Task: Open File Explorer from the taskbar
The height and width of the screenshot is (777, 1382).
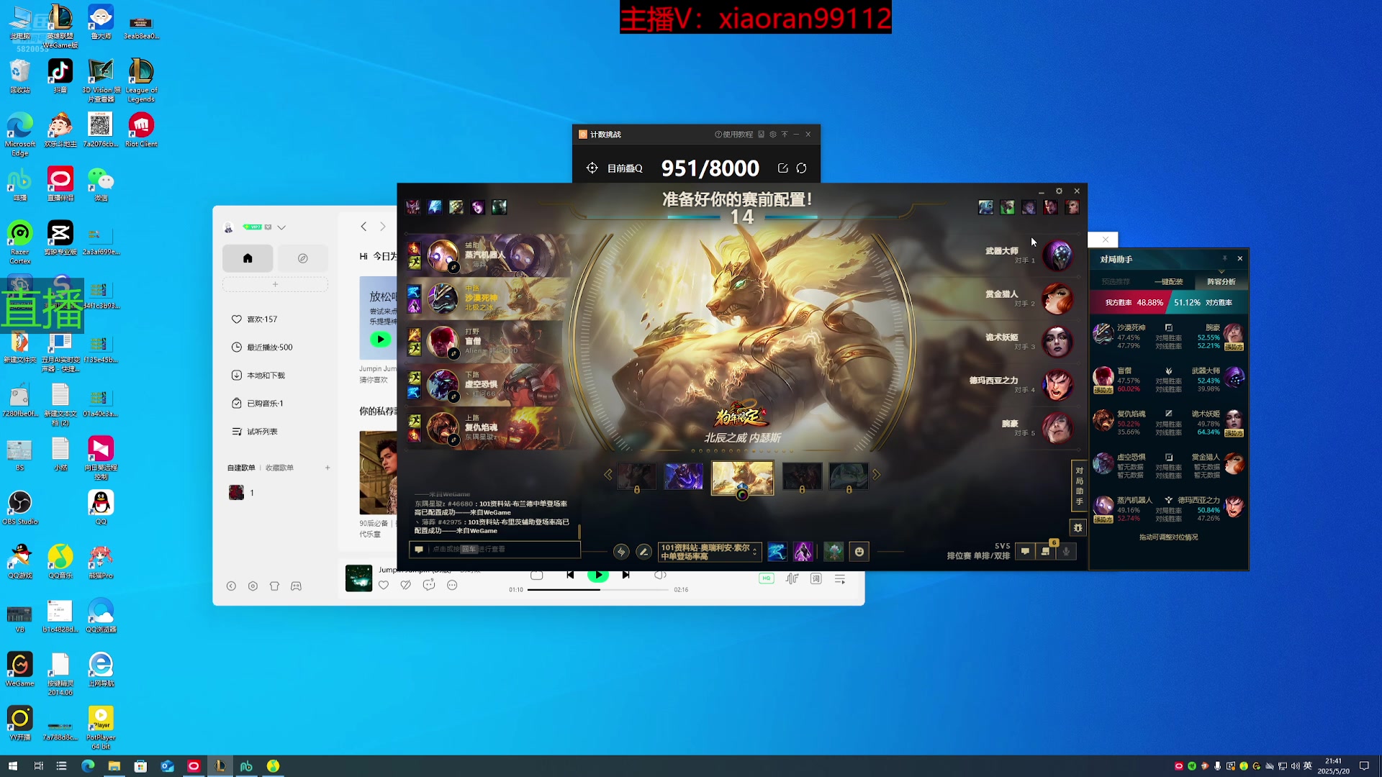Action: [x=114, y=766]
